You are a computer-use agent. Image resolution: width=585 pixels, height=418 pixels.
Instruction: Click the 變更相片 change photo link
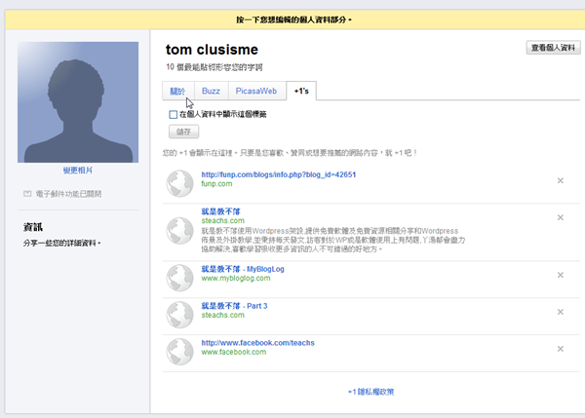[78, 171]
